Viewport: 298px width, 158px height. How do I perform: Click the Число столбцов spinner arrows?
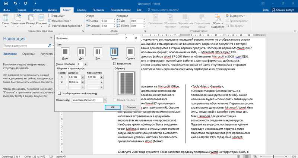[x=85, y=64]
